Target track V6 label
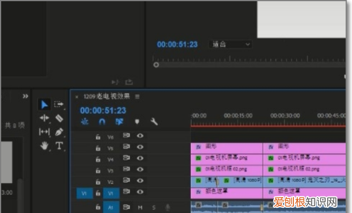Image resolution: width=352 pixels, height=213 pixels. tap(110, 137)
